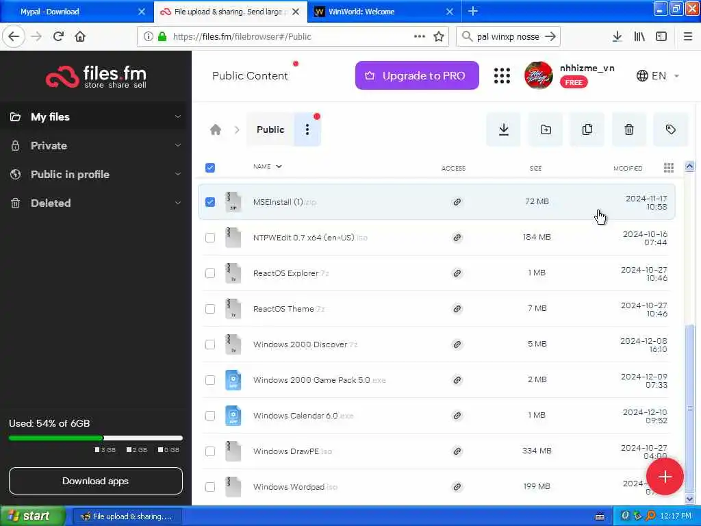Sort by NAME column arrow
The image size is (701, 526).
(279, 166)
